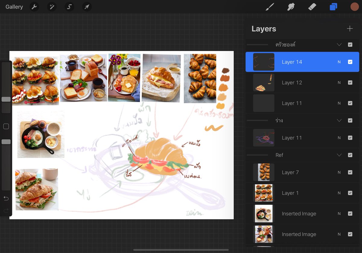Viewport: 362px width, 253px height.
Task: Select the Layer 7 croissant thumbnail
Action: [264, 172]
